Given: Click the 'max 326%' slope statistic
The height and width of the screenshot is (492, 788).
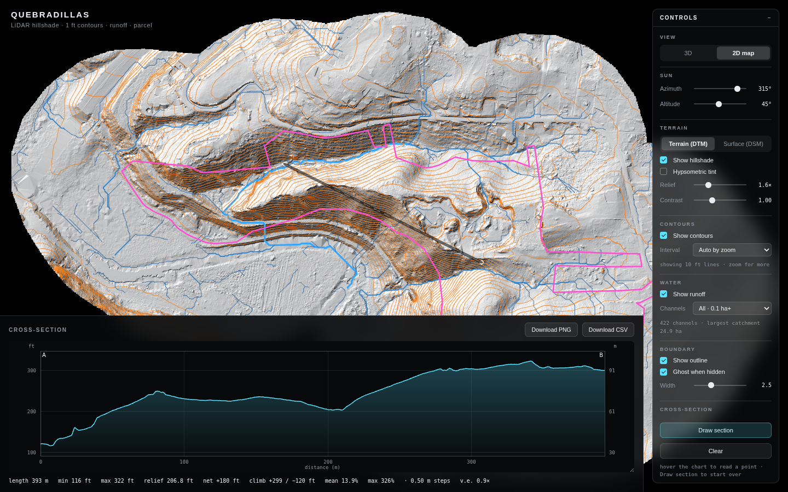Looking at the screenshot, I should click(381, 481).
